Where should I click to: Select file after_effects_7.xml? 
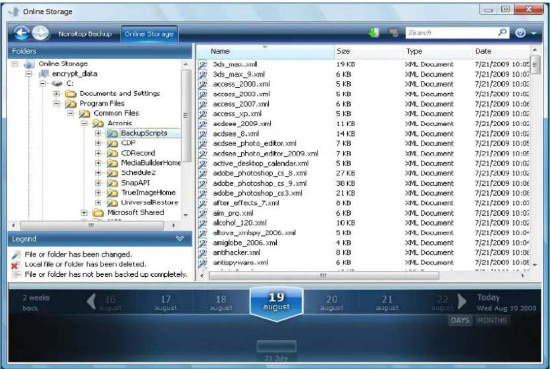tap(246, 203)
